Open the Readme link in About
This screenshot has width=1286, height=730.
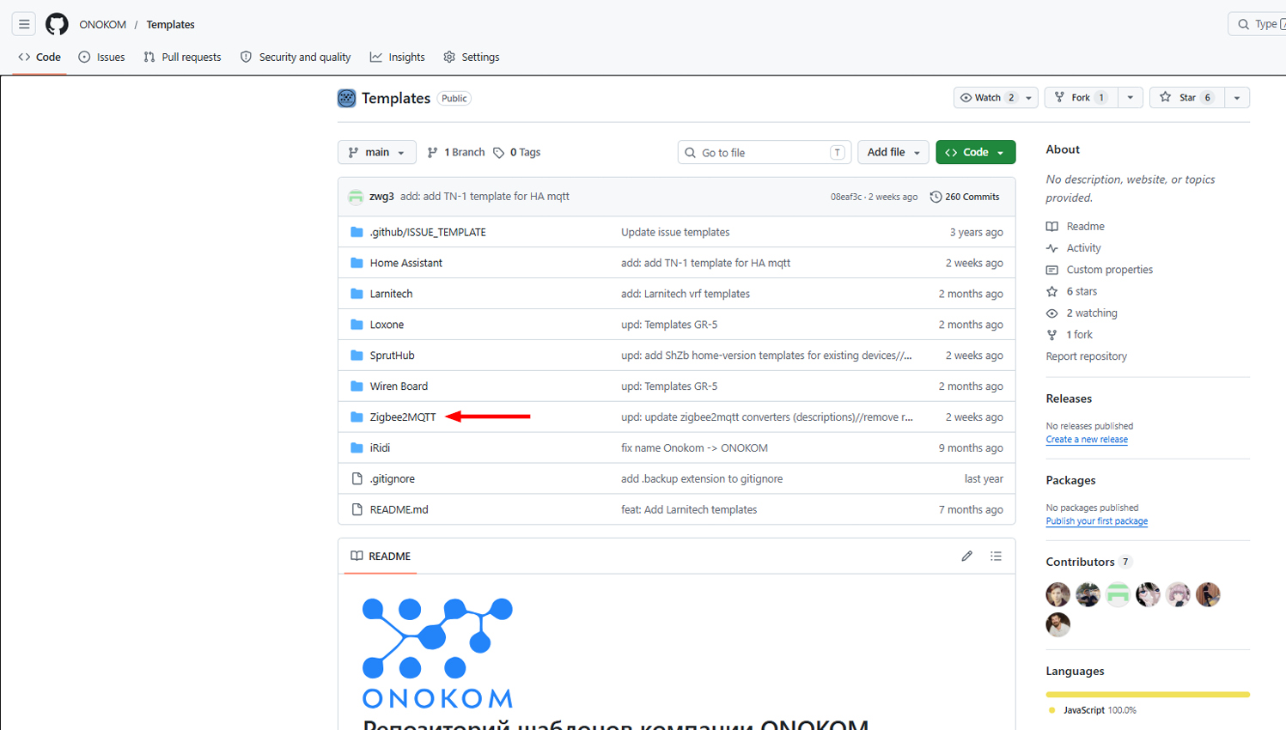[x=1076, y=227]
